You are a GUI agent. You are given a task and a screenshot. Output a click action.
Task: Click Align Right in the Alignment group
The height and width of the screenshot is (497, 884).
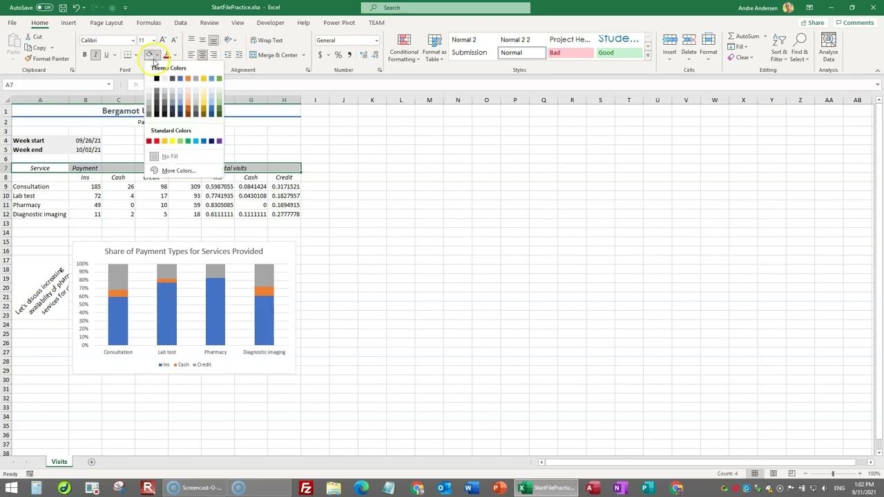[213, 55]
